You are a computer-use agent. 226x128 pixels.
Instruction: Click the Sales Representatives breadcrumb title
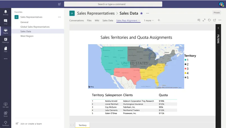tap(96, 13)
